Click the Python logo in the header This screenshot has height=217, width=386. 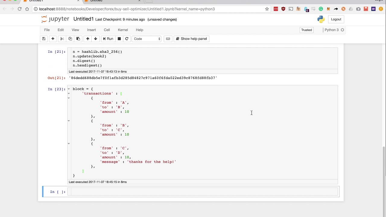(x=321, y=19)
